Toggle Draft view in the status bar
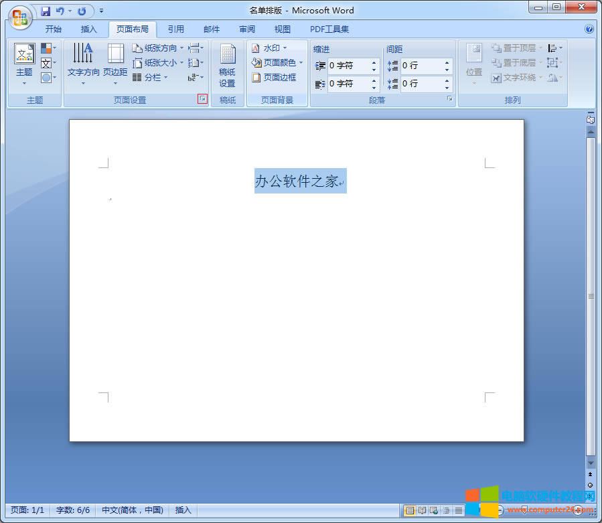This screenshot has height=523, width=602. coord(459,510)
